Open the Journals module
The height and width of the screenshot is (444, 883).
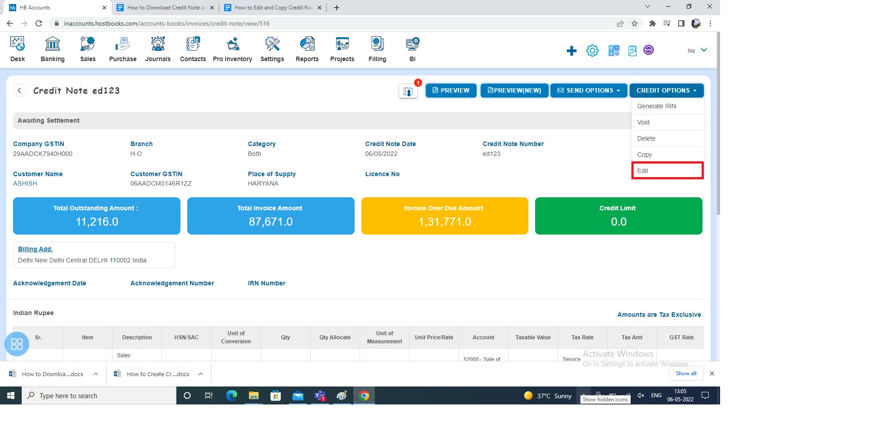click(158, 49)
